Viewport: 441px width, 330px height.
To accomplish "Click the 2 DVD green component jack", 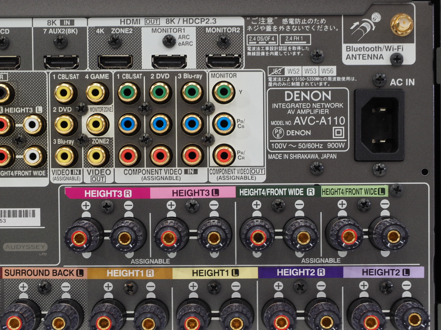I will point(161,92).
